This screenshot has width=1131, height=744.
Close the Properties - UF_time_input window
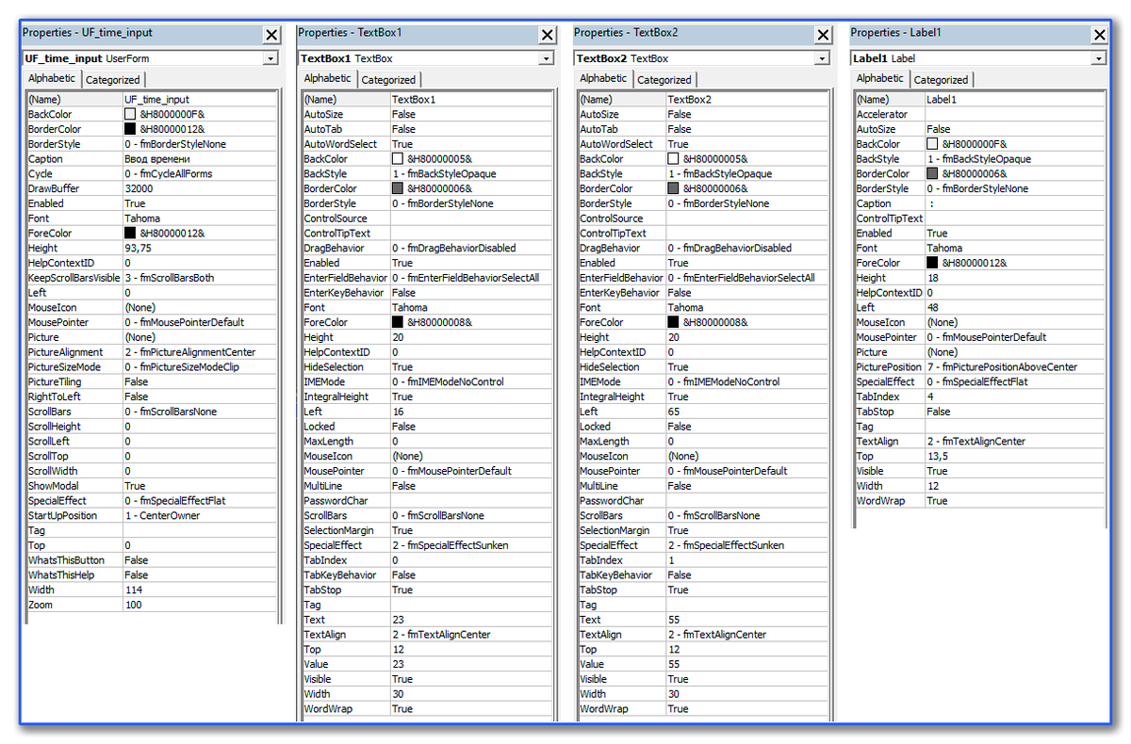coord(271,35)
